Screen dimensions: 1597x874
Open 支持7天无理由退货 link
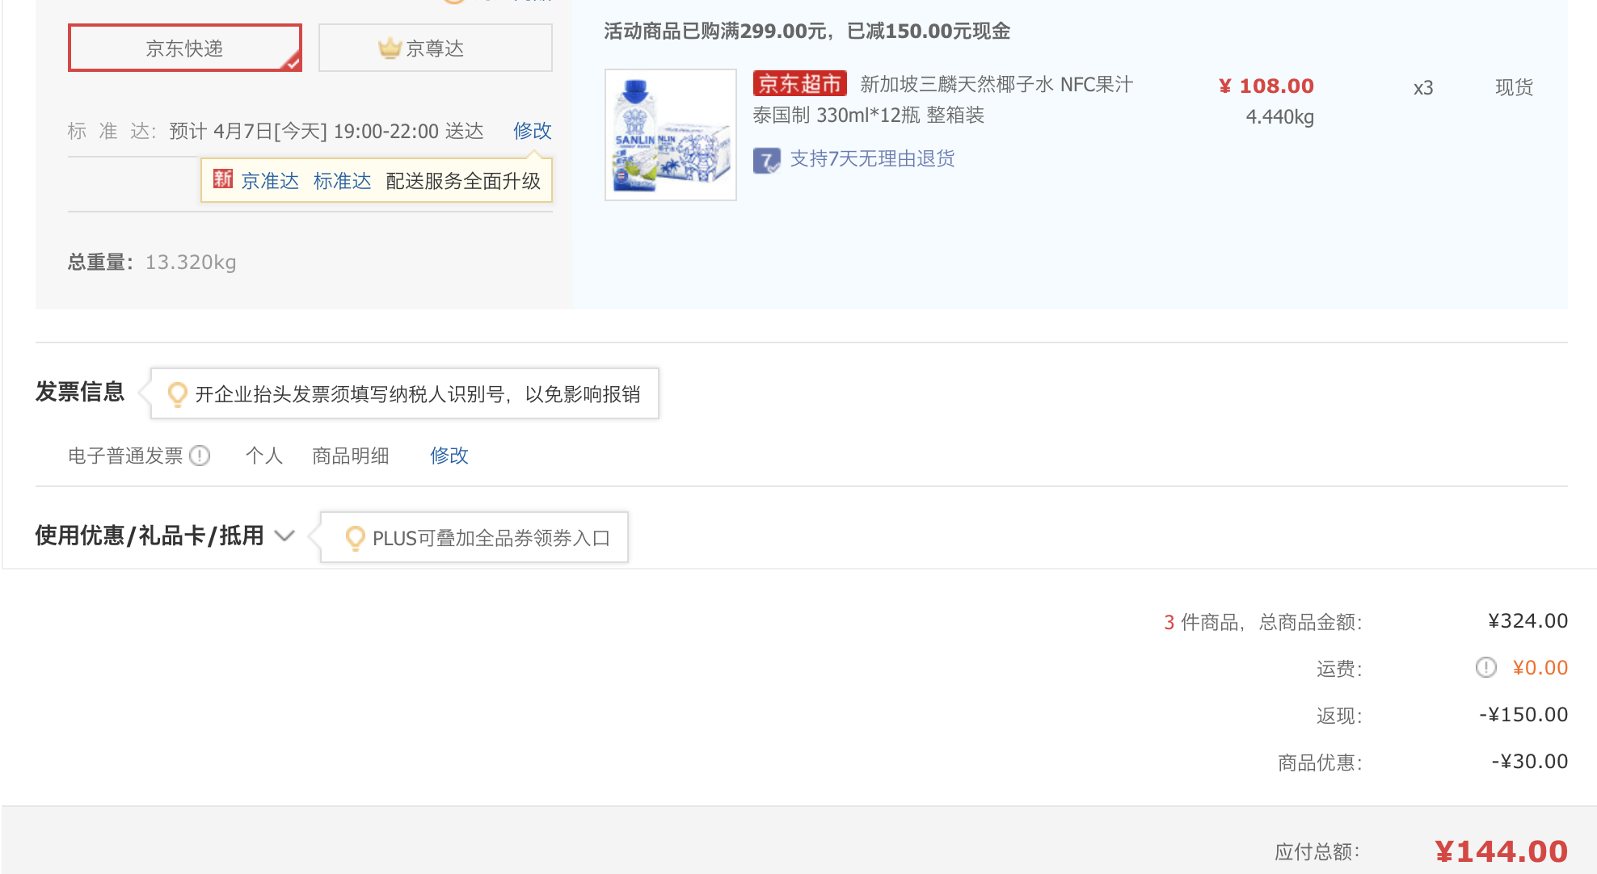872,159
